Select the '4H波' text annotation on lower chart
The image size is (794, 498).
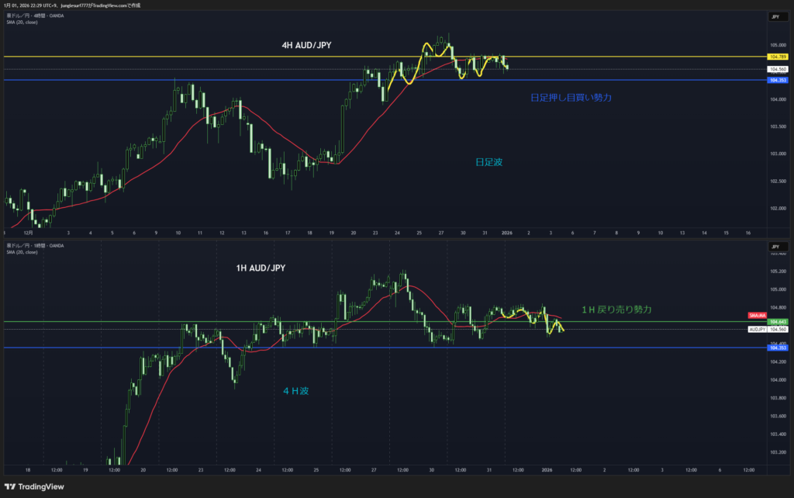tap(302, 392)
